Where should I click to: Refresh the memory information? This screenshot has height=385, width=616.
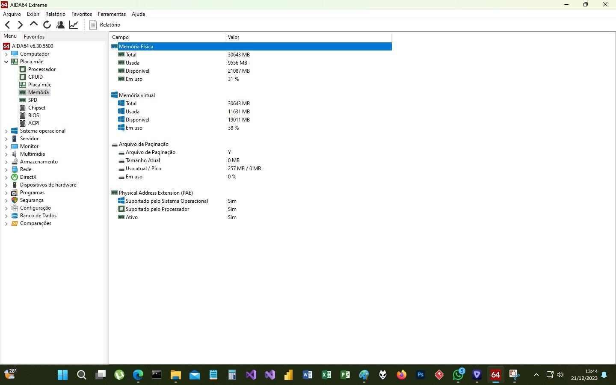tap(47, 25)
